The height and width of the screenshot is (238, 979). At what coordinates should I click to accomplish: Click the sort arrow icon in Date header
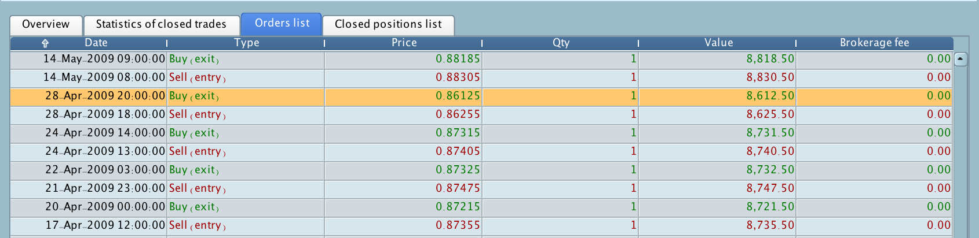(x=45, y=43)
